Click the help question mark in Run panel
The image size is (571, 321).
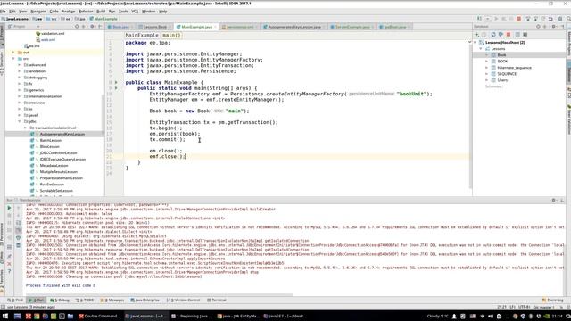tap(9, 271)
